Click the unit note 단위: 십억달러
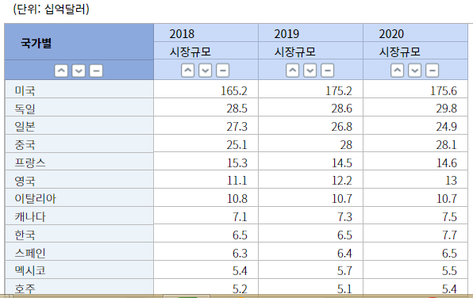 (x=51, y=9)
